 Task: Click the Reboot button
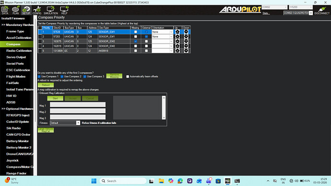pyautogui.click(x=46, y=85)
